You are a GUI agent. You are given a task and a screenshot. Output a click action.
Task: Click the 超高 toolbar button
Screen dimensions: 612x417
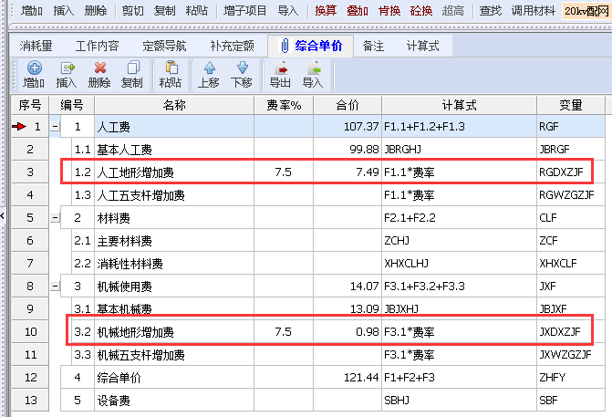(x=452, y=11)
